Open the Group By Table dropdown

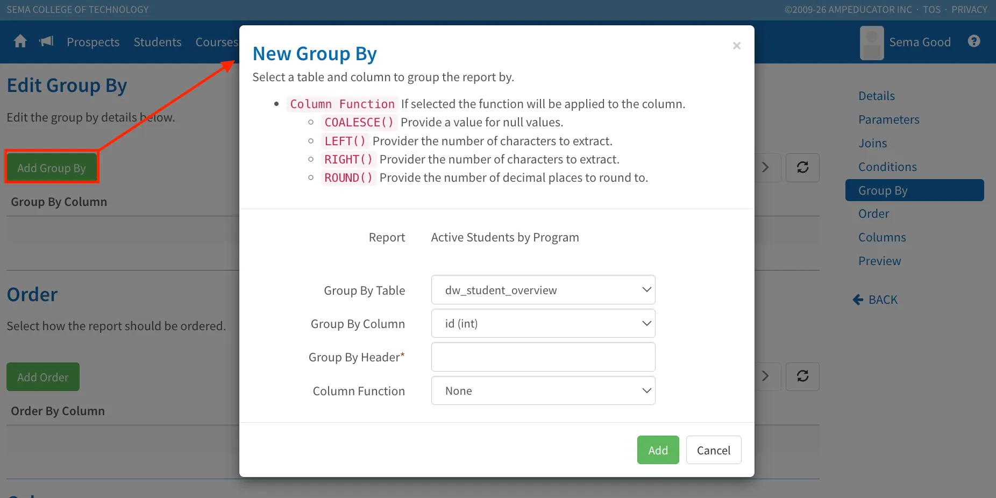point(543,290)
